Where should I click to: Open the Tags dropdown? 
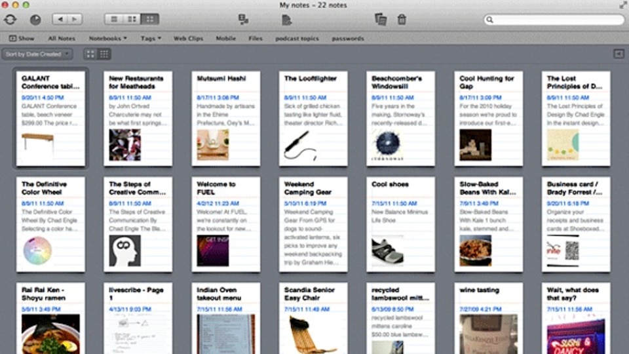[151, 39]
